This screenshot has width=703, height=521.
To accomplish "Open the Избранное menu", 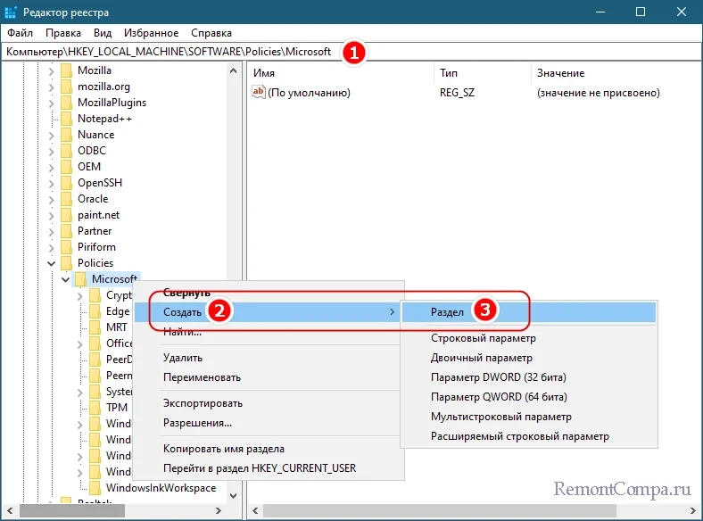I will (151, 33).
